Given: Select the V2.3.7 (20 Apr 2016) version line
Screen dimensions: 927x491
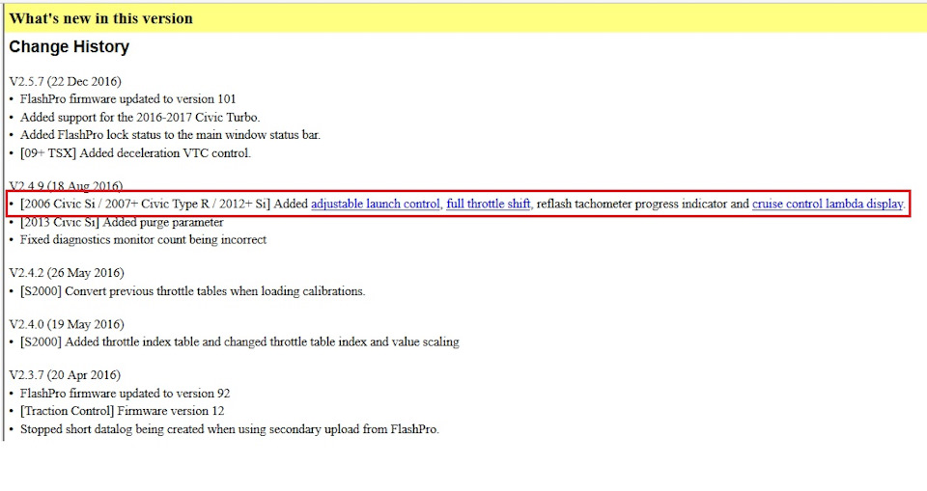Looking at the screenshot, I should point(65,375).
